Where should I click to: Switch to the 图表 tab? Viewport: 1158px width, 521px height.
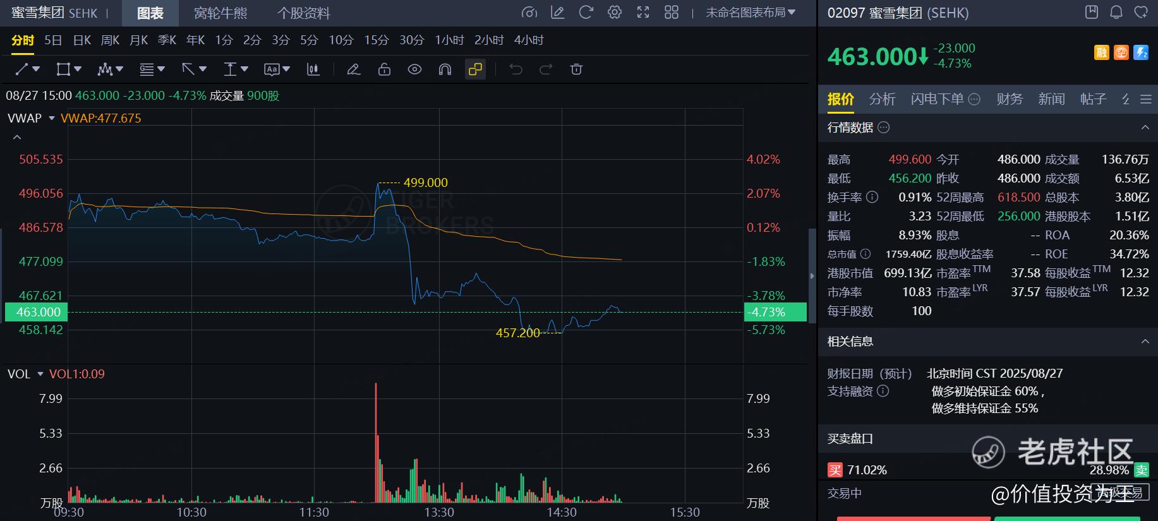tap(150, 13)
